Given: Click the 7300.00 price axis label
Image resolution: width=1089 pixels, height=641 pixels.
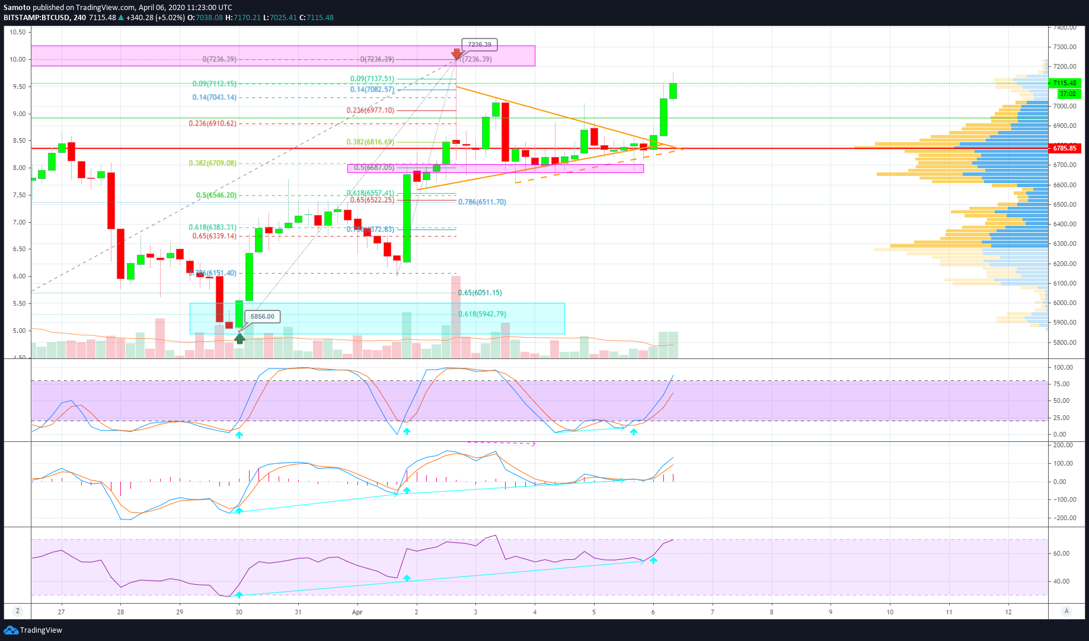Looking at the screenshot, I should [1065, 47].
